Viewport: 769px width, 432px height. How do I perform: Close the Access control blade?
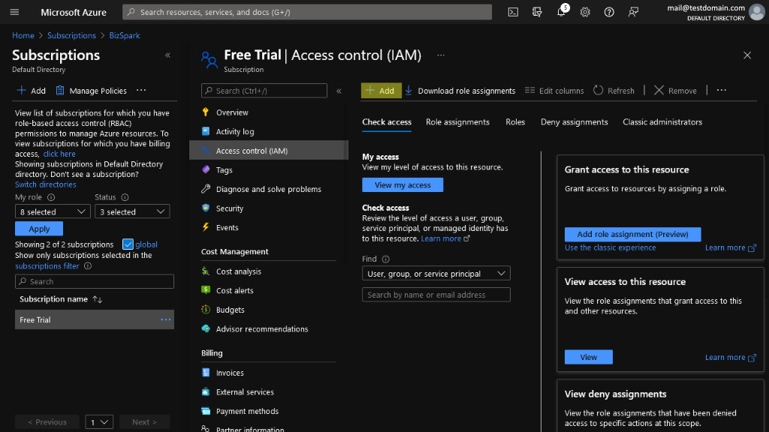click(x=747, y=55)
